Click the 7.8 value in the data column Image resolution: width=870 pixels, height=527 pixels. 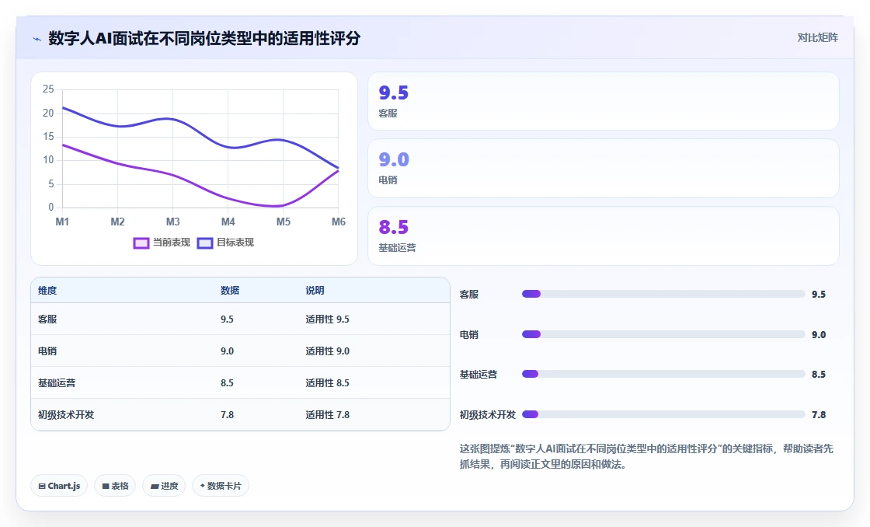pos(227,415)
